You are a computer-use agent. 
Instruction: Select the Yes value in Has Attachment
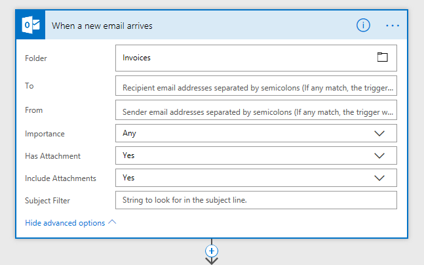click(x=128, y=155)
